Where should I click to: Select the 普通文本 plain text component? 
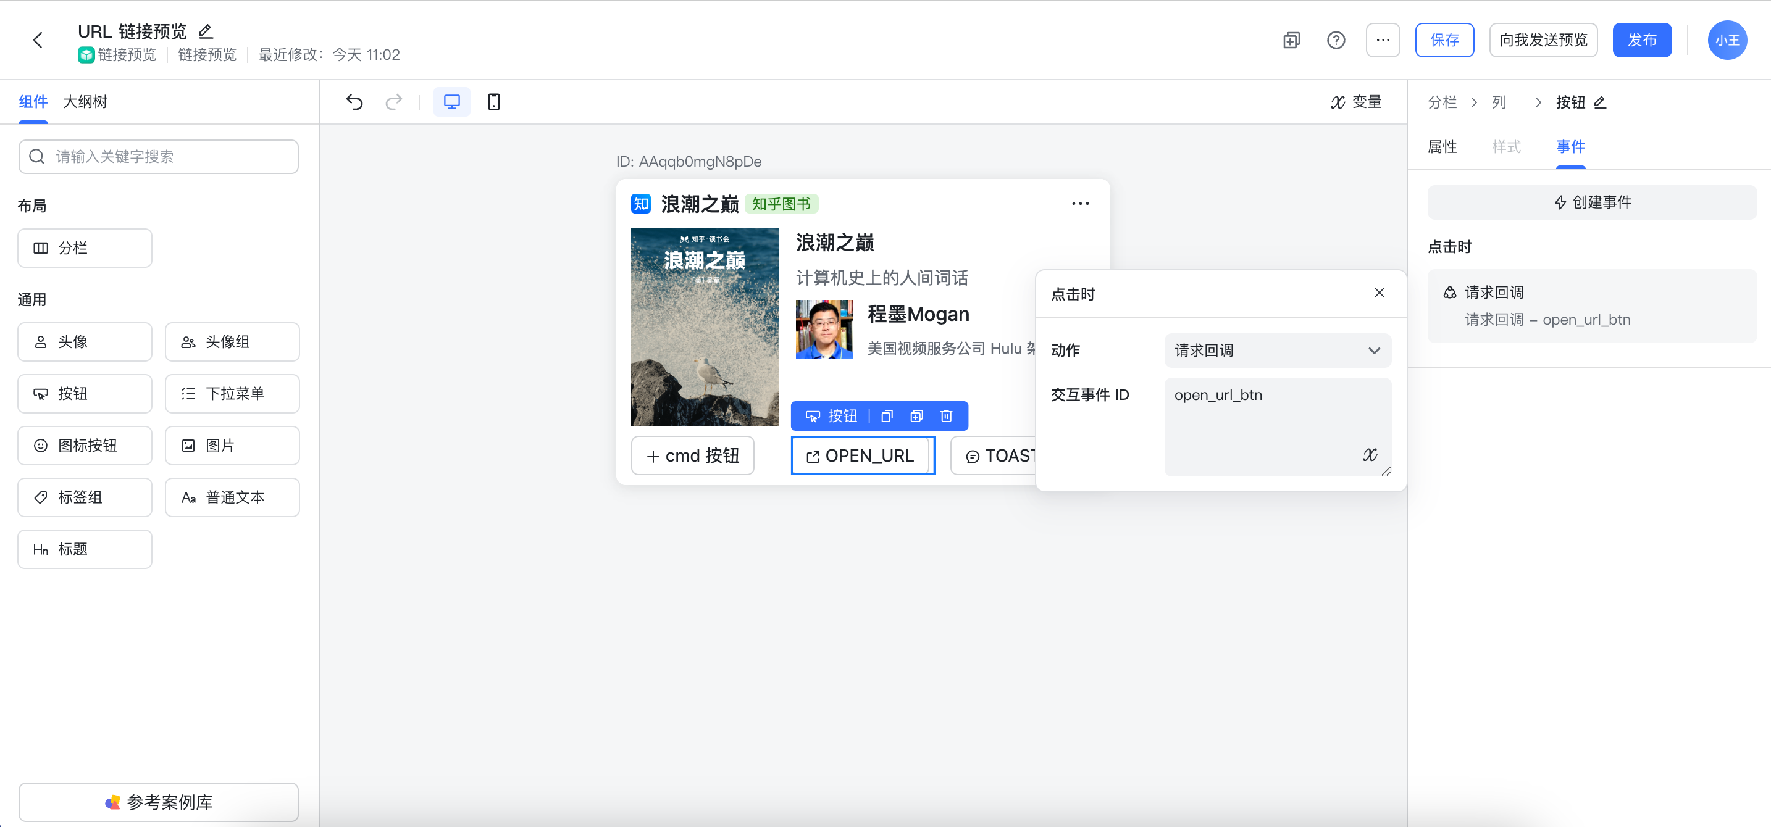pyautogui.click(x=232, y=497)
